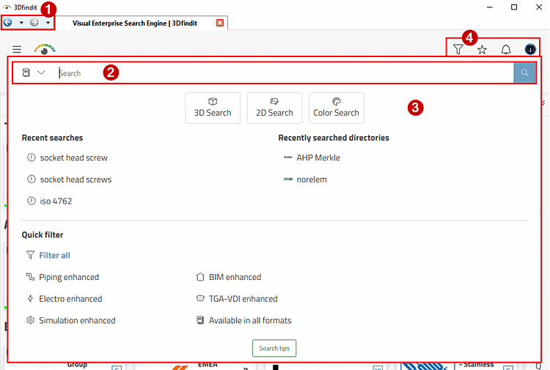Open the forward history dropdown arrow
Image resolution: width=550 pixels, height=370 pixels.
coord(48,23)
